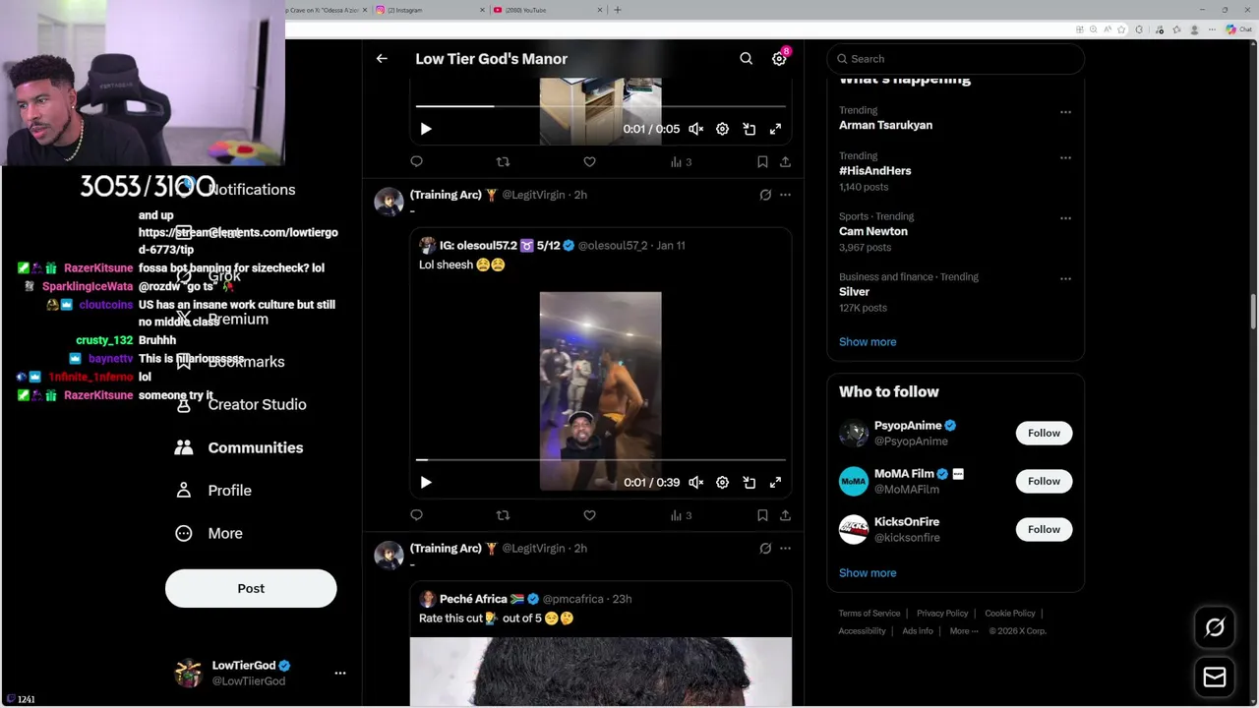Image resolution: width=1259 pixels, height=708 pixels.
Task: Unmute the 0:39 video
Action: tap(696, 483)
